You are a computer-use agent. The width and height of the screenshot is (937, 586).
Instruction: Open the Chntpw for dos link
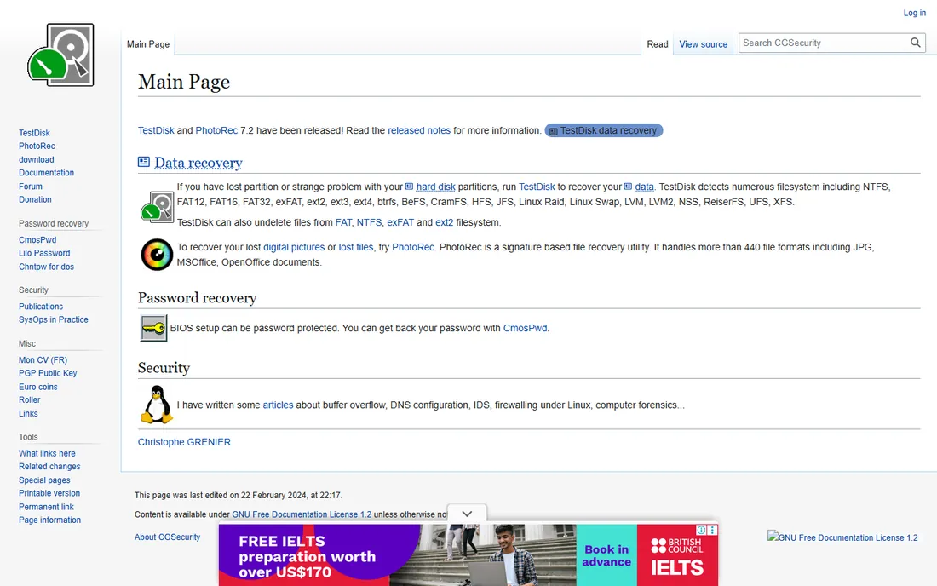46,267
